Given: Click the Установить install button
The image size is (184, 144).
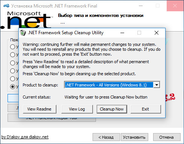Looking at the screenshot, I should [134, 137].
